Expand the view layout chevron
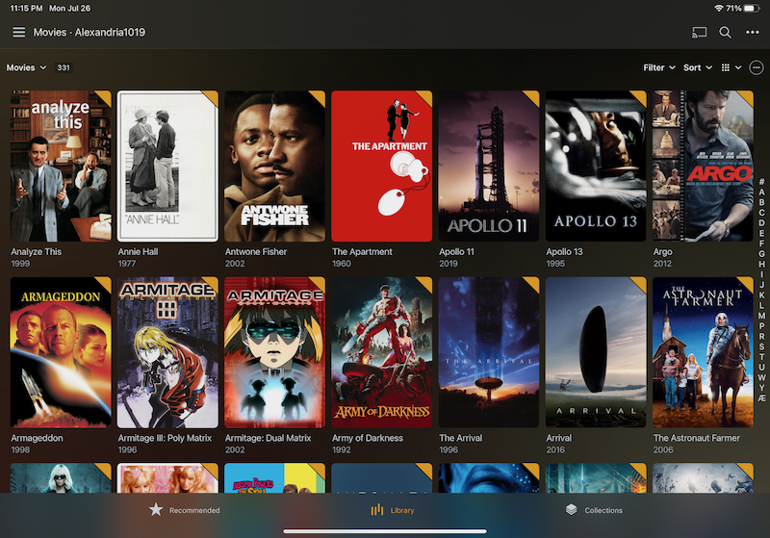Viewport: 770px width, 538px height. point(738,67)
